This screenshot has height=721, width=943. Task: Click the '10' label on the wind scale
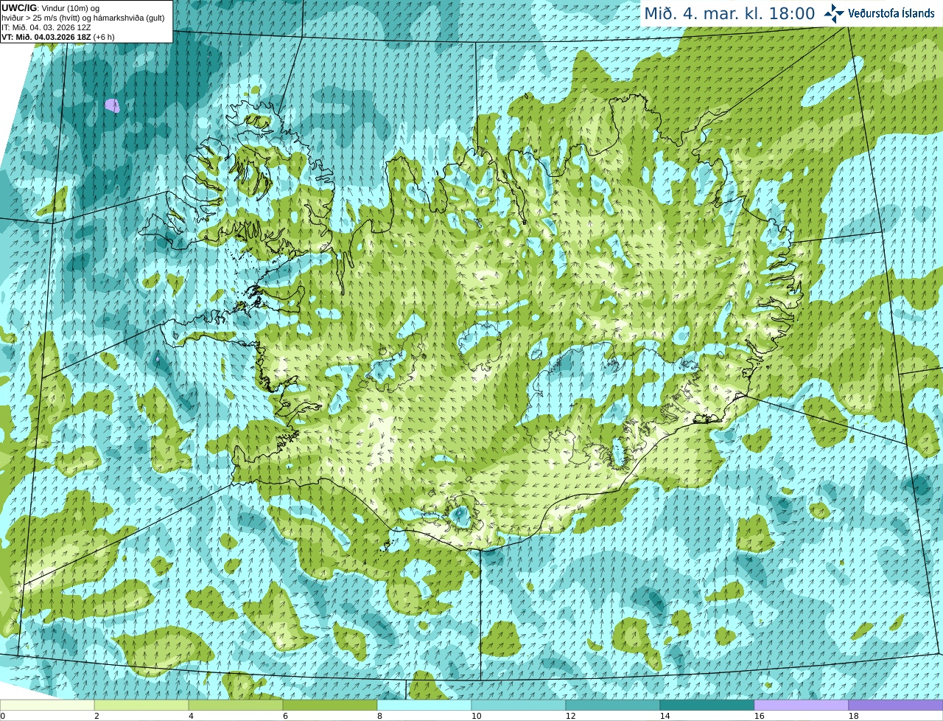pyautogui.click(x=476, y=716)
